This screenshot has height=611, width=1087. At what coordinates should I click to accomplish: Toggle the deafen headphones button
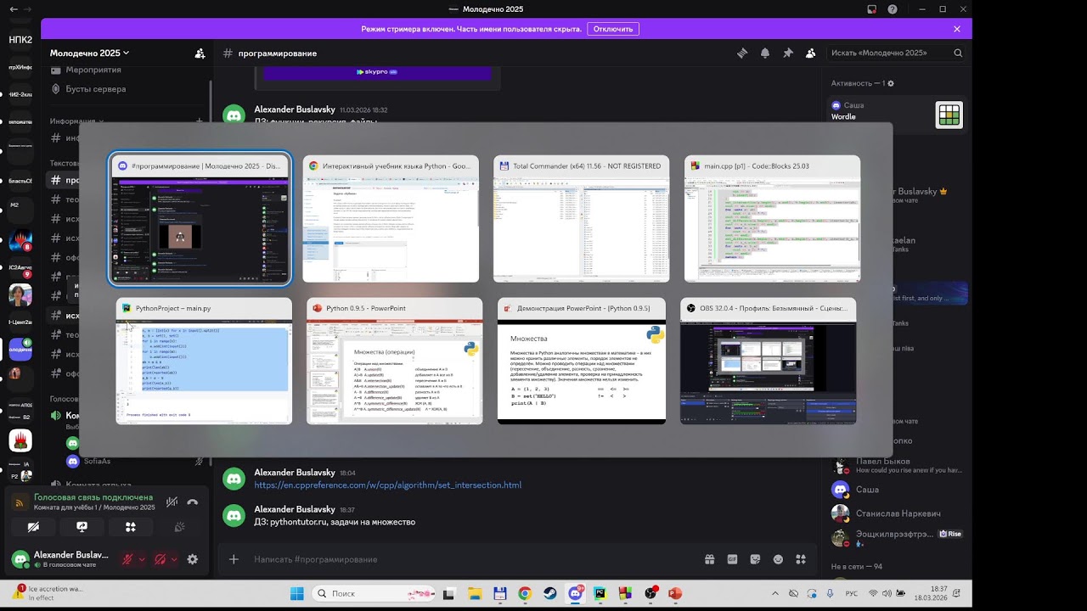(x=160, y=559)
